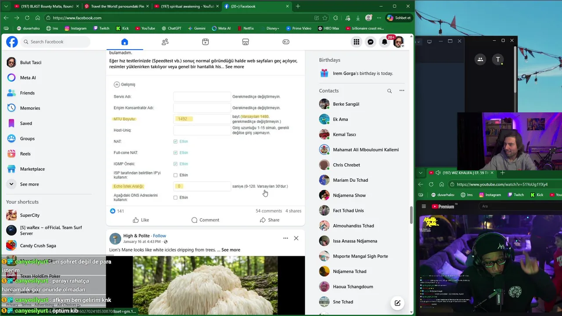Click the Servis Adı input field

pos(202,97)
